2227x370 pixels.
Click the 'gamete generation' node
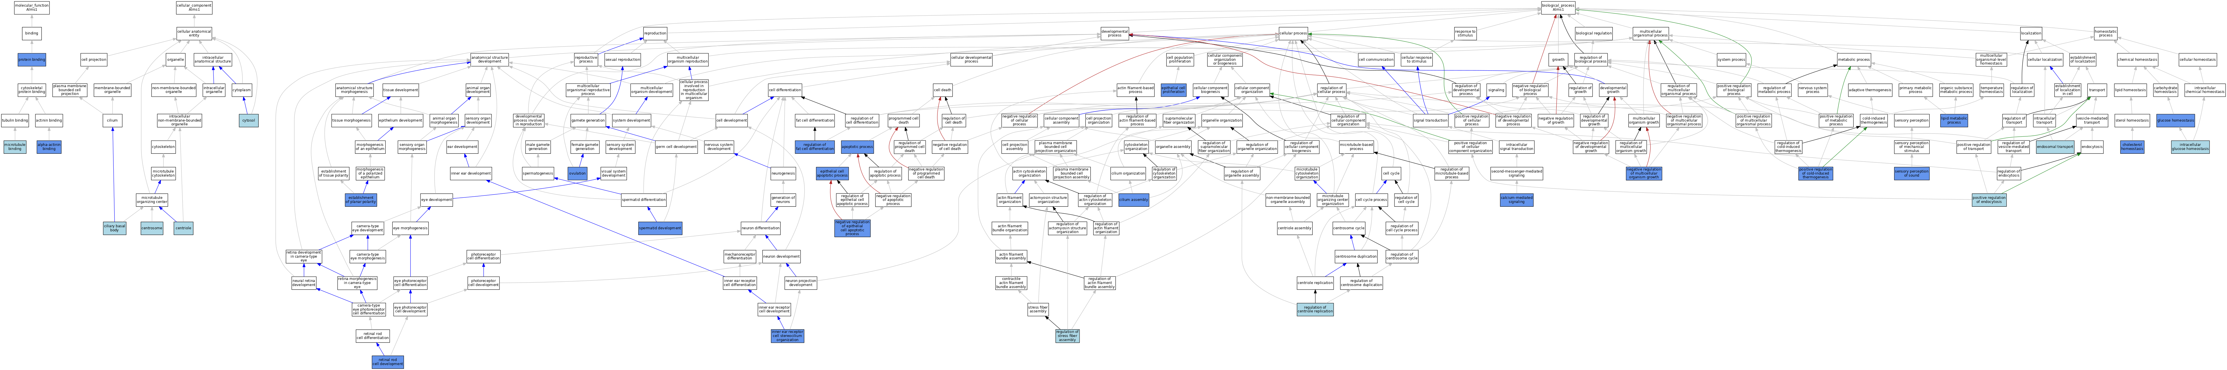[588, 121]
